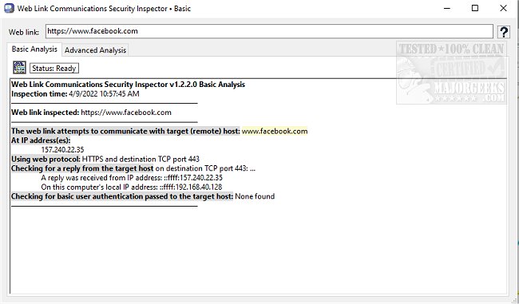Image resolution: width=519 pixels, height=304 pixels.
Task: Click the Web link inspected URL text
Action: pos(126,113)
